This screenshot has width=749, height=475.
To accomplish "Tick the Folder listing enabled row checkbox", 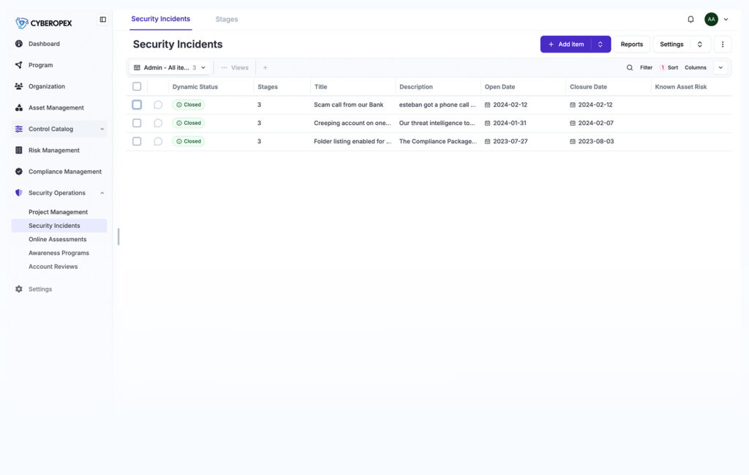I will [x=137, y=141].
